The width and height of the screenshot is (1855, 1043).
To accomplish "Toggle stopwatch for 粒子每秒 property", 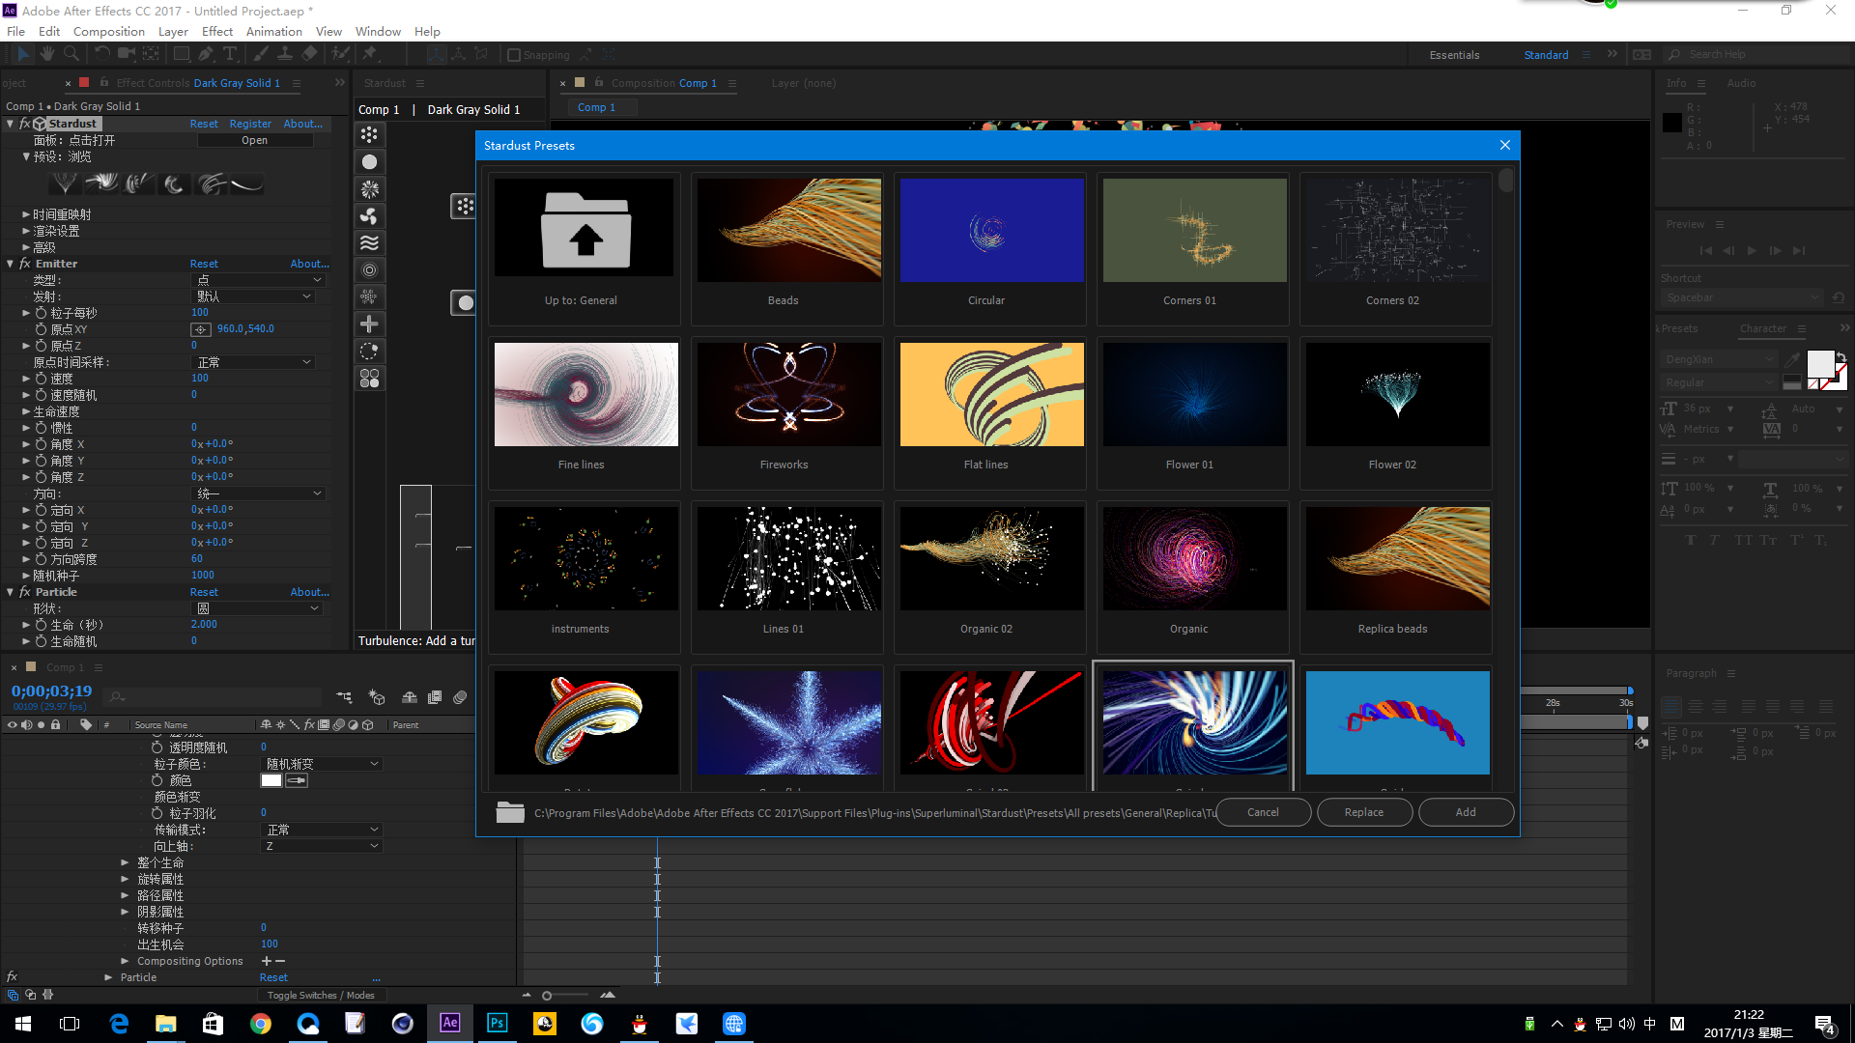I will point(42,313).
